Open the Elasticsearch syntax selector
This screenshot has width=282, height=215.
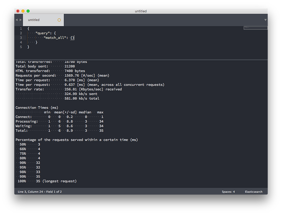coord(253,192)
